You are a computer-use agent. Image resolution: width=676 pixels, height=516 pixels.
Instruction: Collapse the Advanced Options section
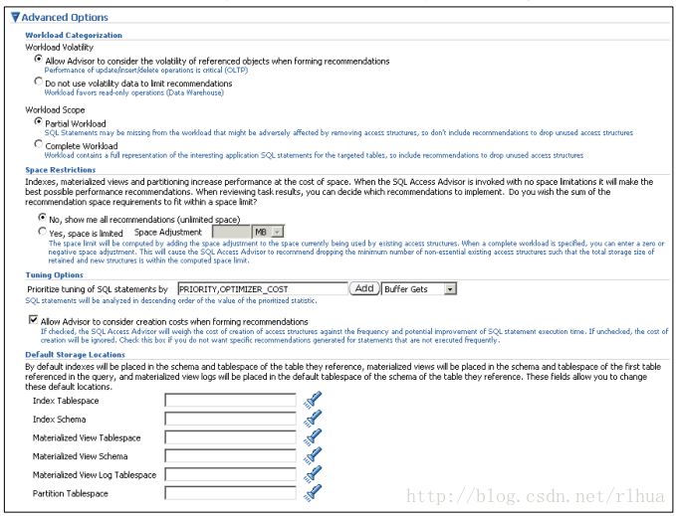click(16, 17)
